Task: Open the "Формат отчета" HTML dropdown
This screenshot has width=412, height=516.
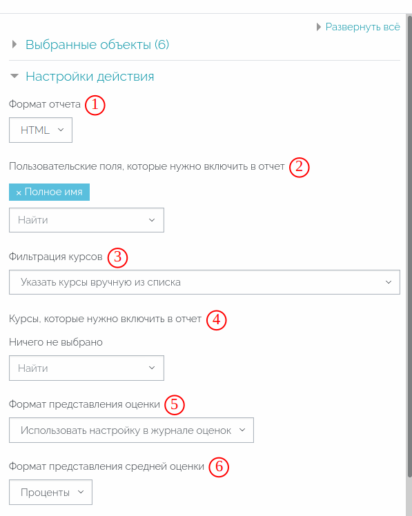Action: (41, 130)
